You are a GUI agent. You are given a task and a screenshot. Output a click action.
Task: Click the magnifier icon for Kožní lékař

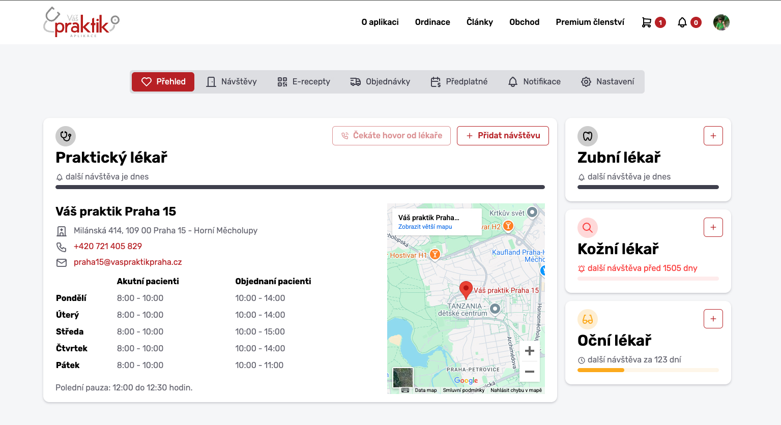[x=588, y=228]
